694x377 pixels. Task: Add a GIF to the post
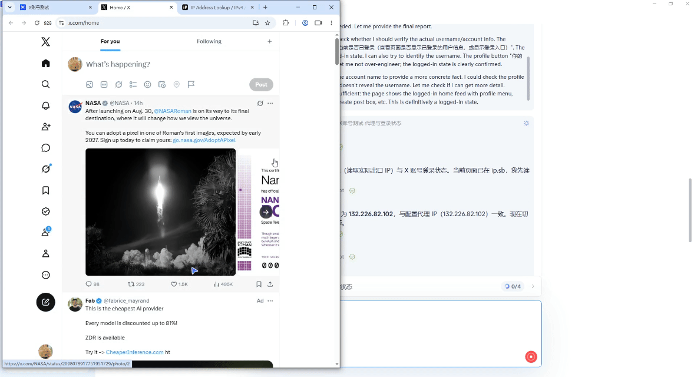coord(104,84)
